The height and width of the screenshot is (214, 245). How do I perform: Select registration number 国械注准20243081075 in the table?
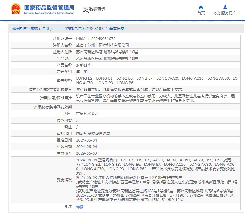96,39
